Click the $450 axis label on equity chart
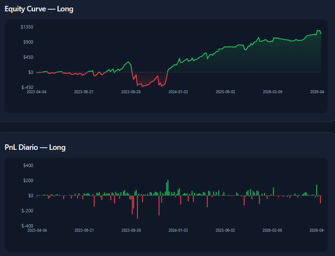Image resolution: width=335 pixels, height=256 pixels. 28,57
